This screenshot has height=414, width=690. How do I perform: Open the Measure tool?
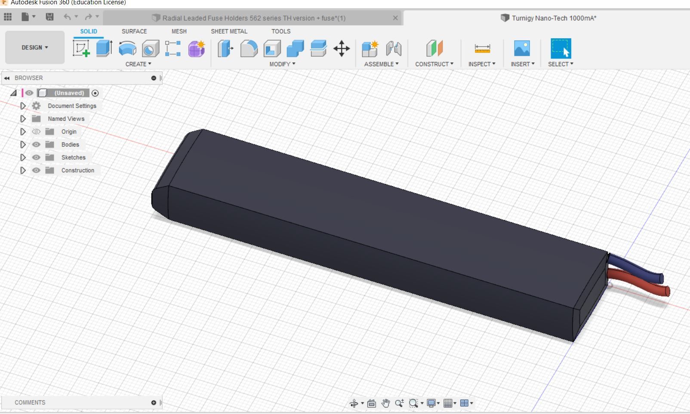[482, 49]
